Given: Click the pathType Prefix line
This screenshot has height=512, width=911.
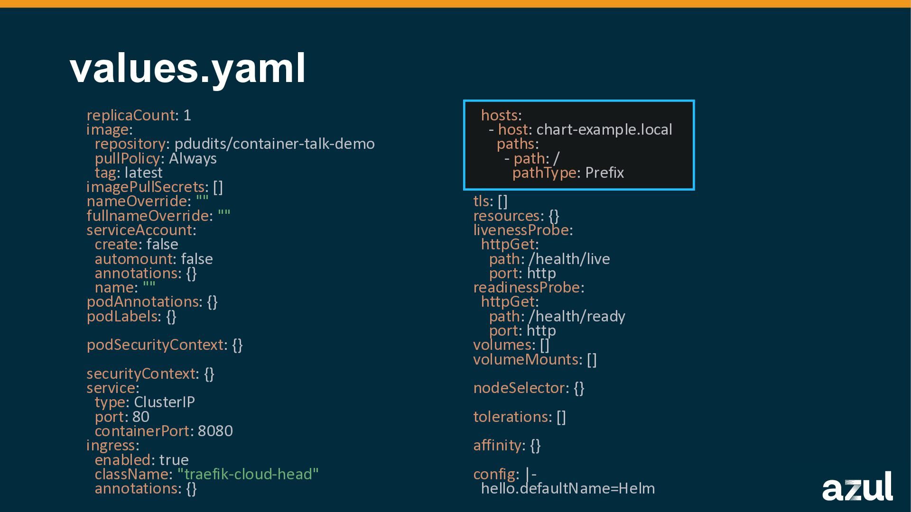Looking at the screenshot, I should (x=568, y=173).
